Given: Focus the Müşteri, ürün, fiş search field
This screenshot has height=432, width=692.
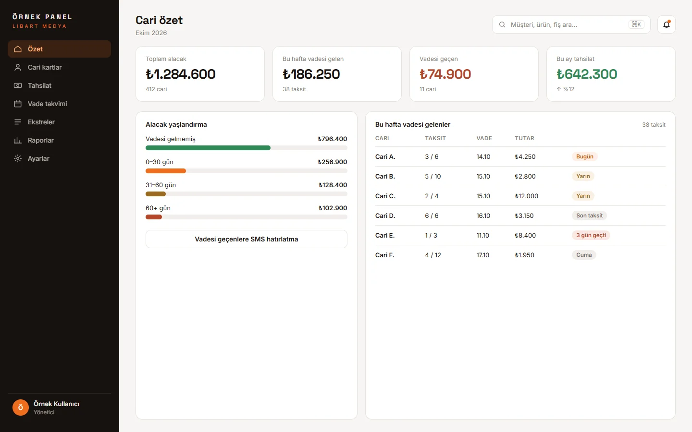Looking at the screenshot, I should coord(571,24).
